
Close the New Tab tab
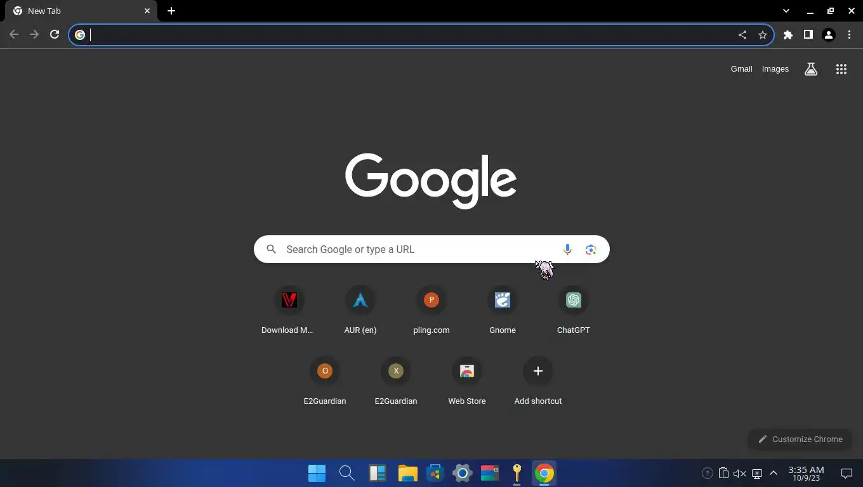coord(147,11)
